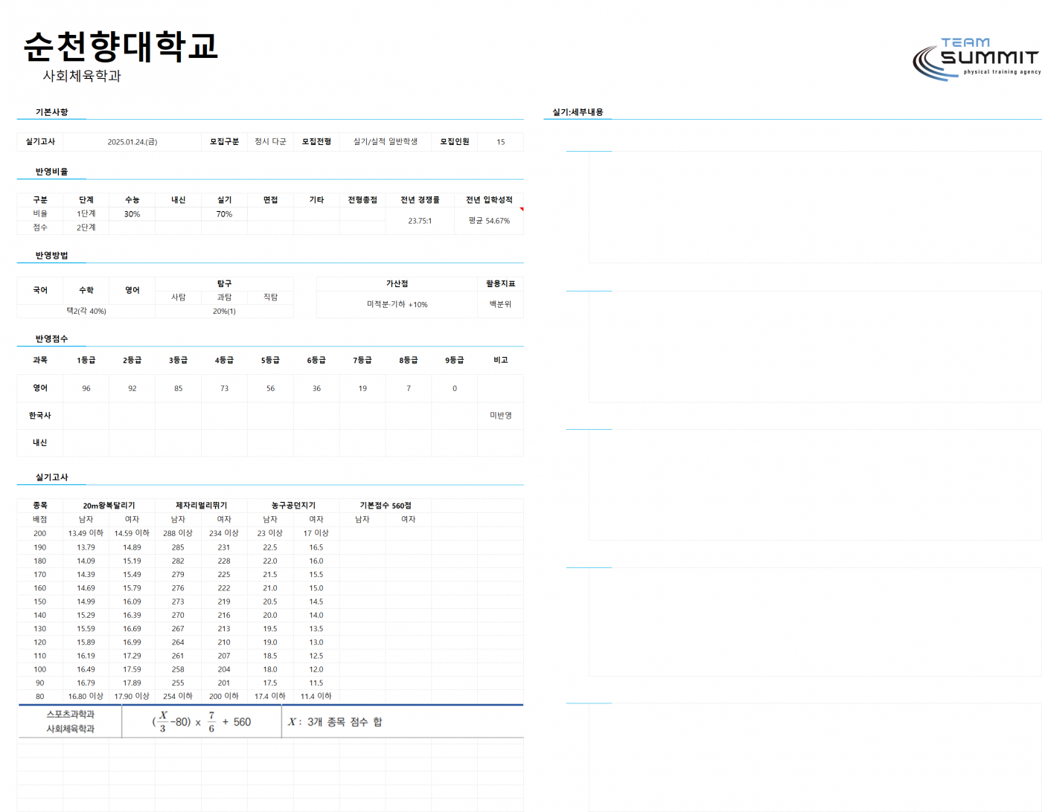Click the 반영방법 section header
Image resolution: width=1042 pixels, height=812 pixels.
coord(51,256)
